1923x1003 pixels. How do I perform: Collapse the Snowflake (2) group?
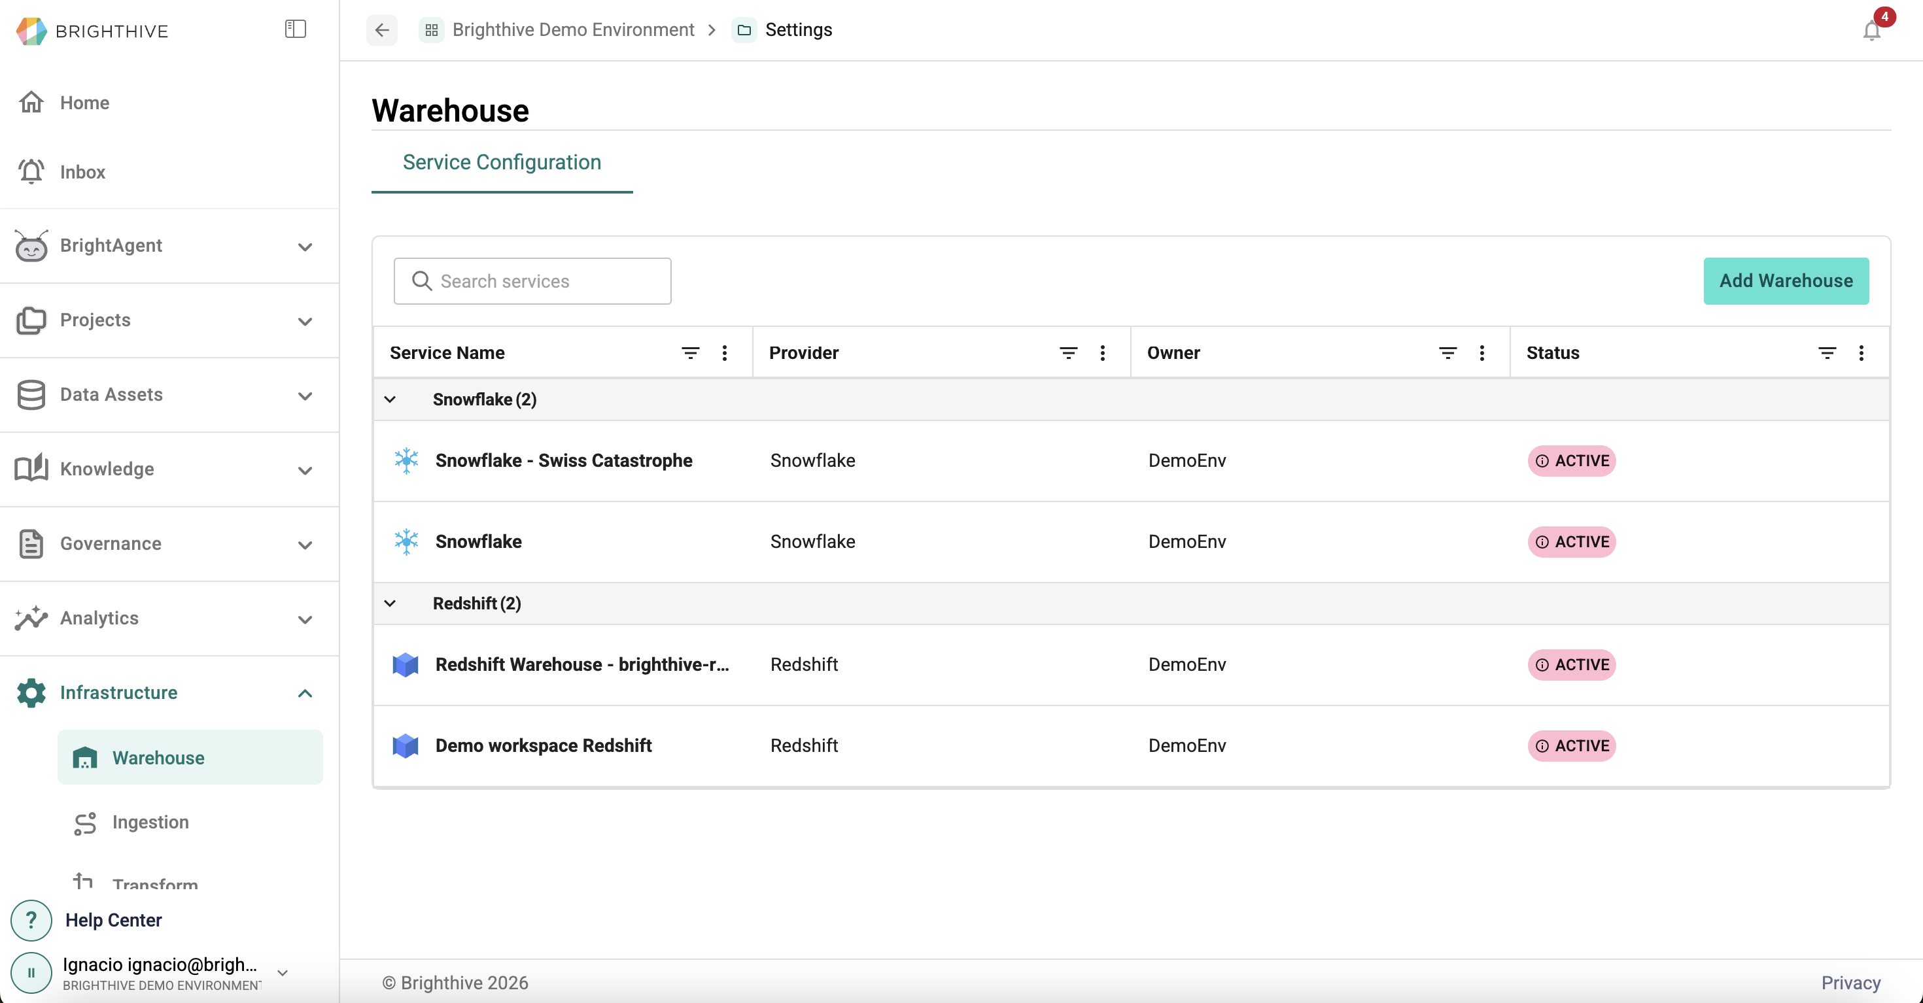point(390,399)
